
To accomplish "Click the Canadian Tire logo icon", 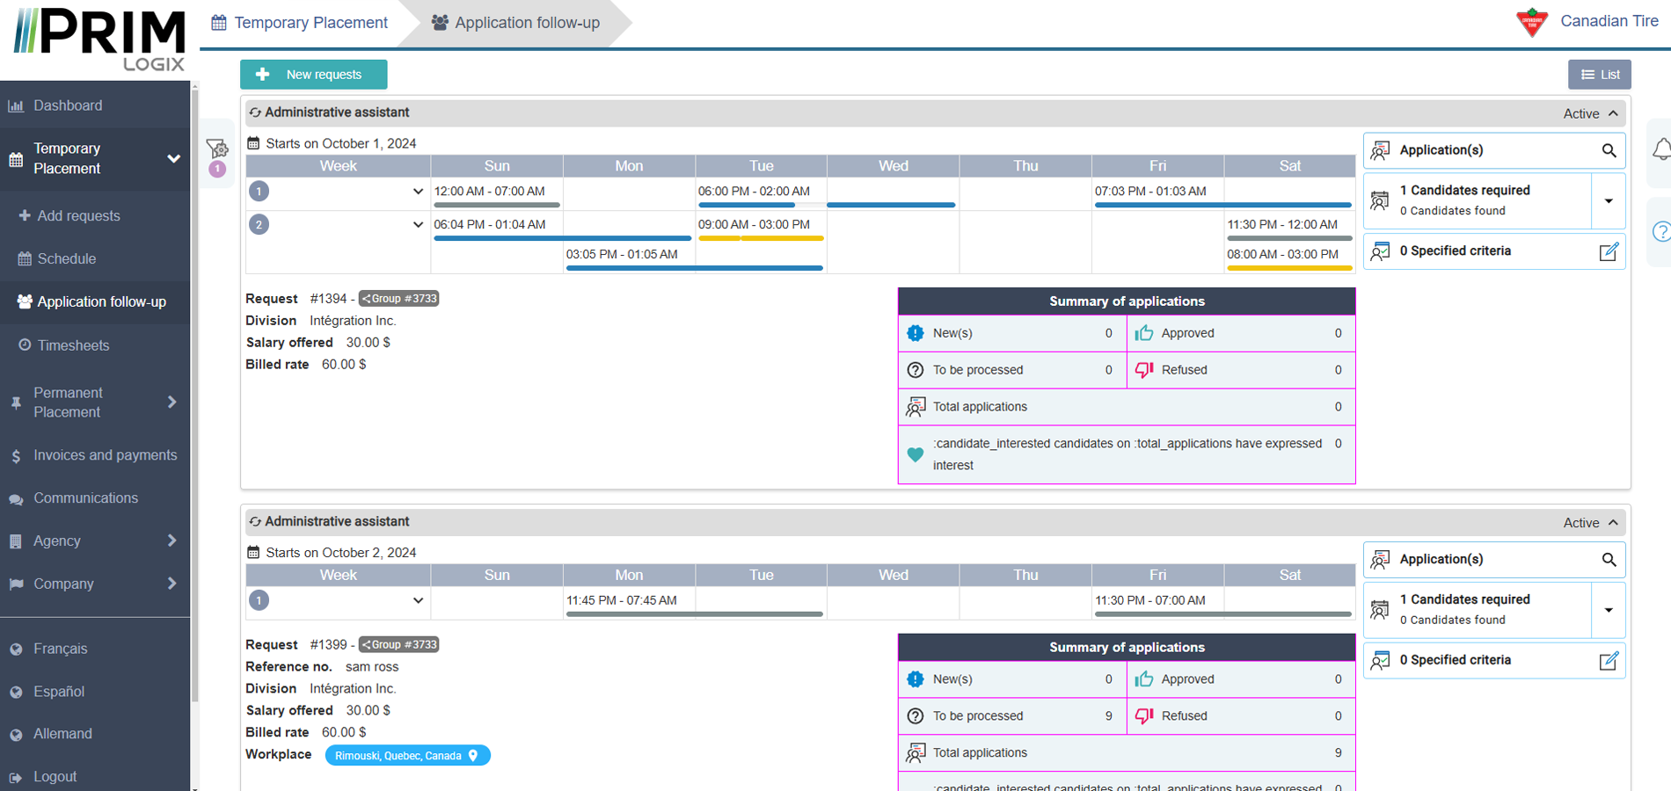I will [1532, 22].
